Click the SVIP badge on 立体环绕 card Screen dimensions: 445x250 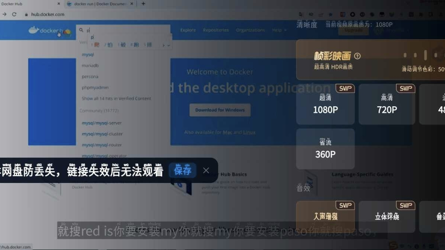click(x=405, y=205)
